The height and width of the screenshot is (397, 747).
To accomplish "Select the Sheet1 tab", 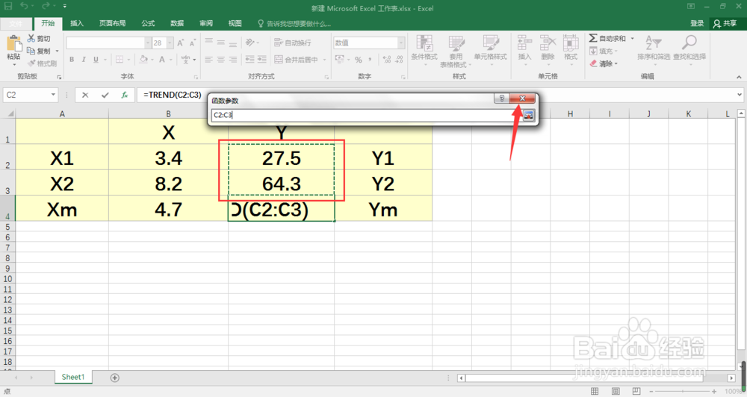I will click(73, 377).
